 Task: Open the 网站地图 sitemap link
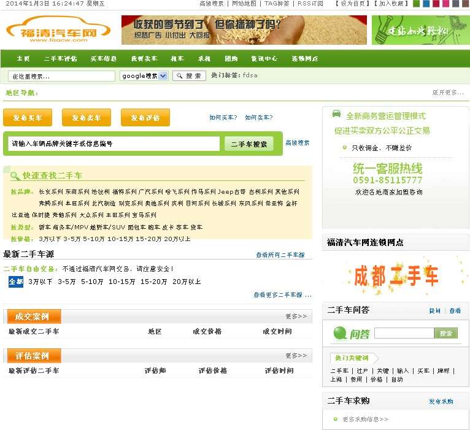pos(244,4)
